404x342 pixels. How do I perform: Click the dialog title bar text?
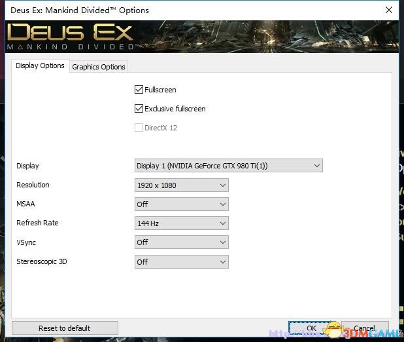80,10
